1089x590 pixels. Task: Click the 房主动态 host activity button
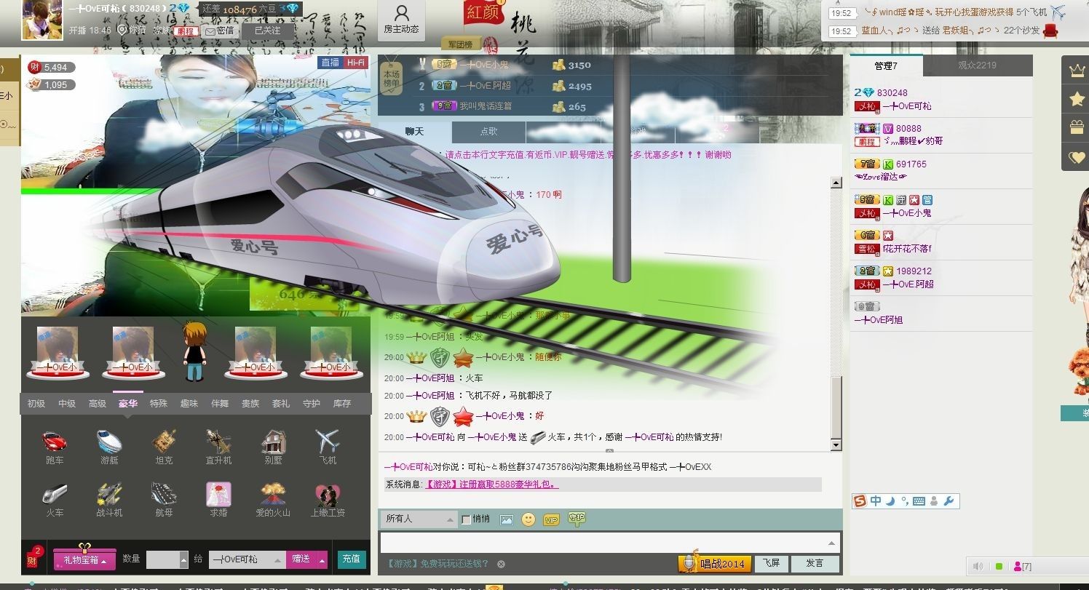click(401, 20)
